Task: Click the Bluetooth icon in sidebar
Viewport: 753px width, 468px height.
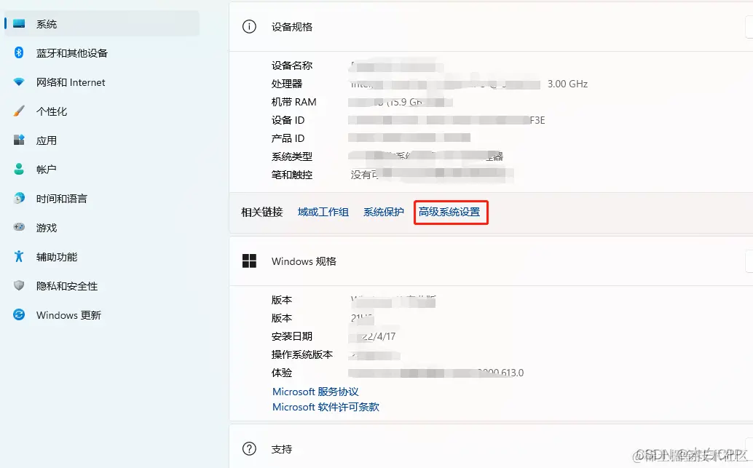Action: [x=19, y=53]
